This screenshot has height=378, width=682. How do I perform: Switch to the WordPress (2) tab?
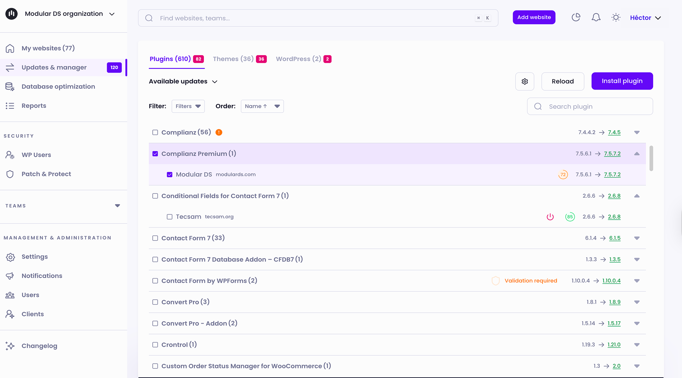pyautogui.click(x=303, y=59)
